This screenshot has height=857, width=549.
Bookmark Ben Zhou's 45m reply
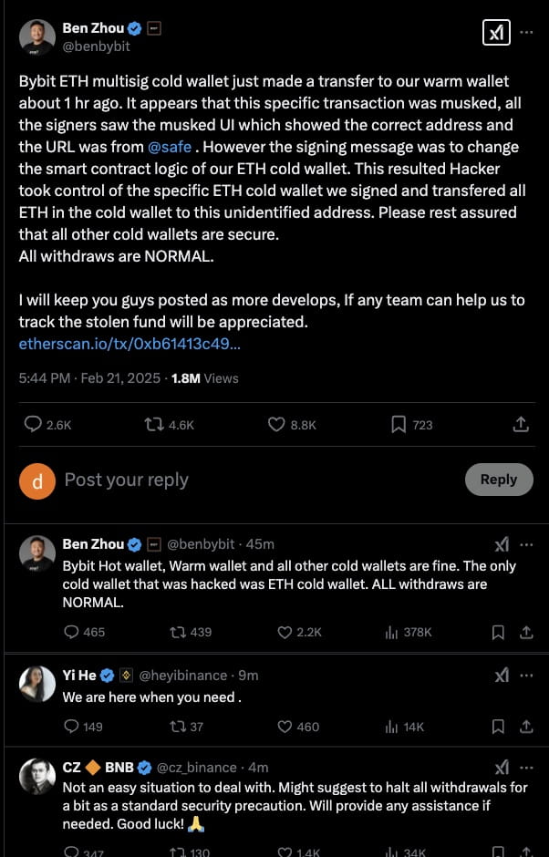pyautogui.click(x=499, y=632)
